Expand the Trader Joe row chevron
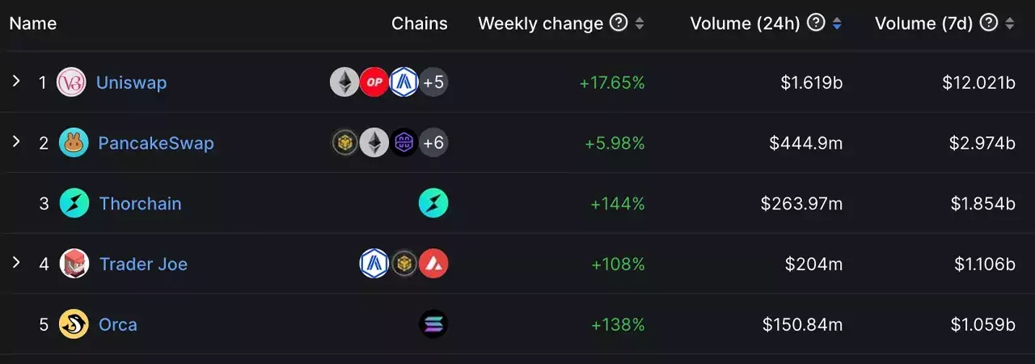1035x364 pixels. 15,262
